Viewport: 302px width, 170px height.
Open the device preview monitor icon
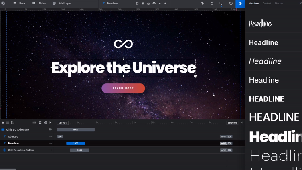221,3
